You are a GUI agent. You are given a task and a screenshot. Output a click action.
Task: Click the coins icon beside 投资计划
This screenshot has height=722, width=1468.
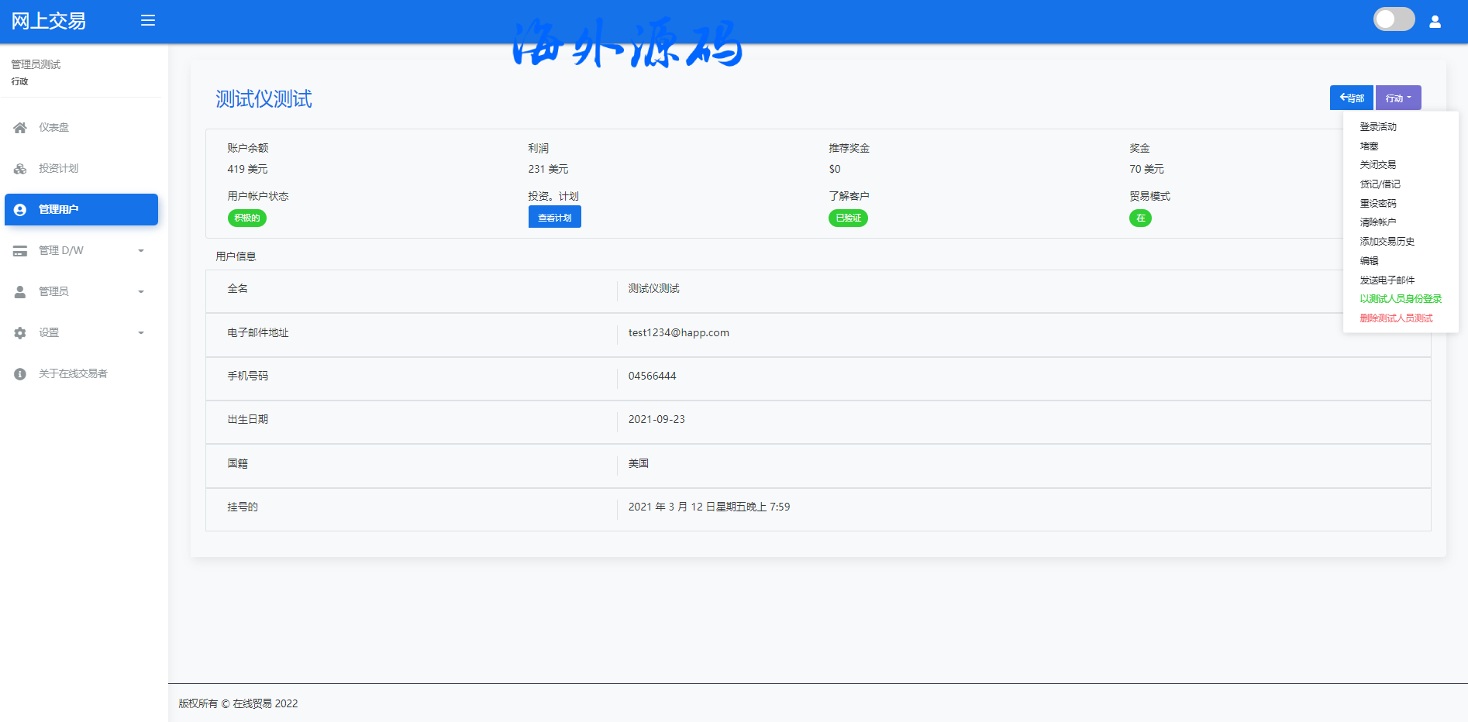tap(20, 169)
